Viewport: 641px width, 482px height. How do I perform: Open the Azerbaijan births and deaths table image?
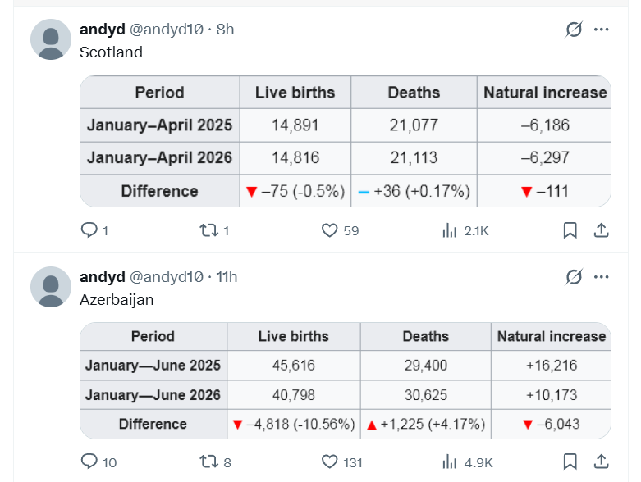point(346,381)
